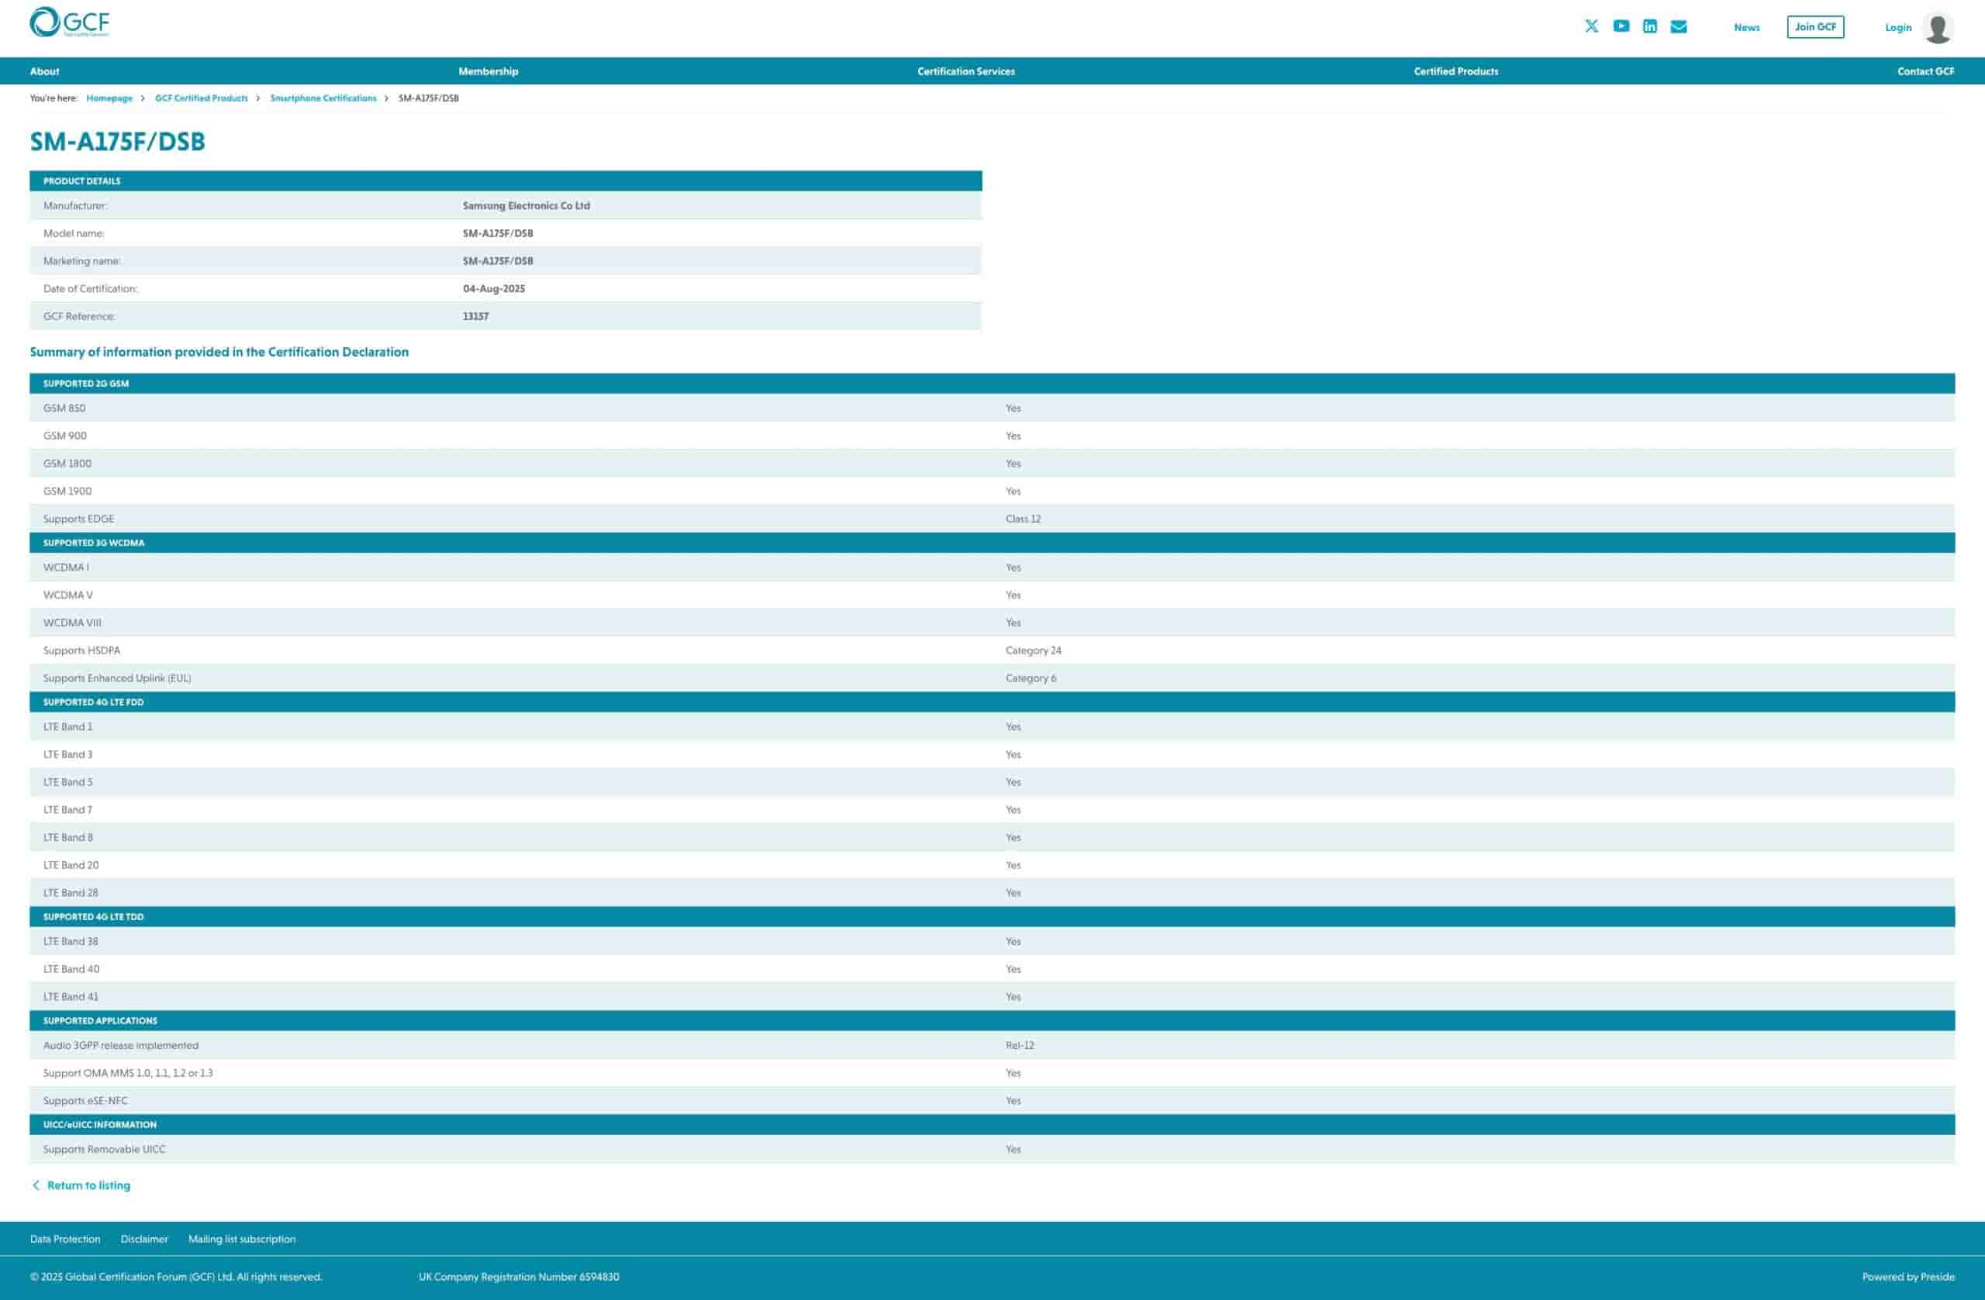Click the Login link

point(1897,27)
